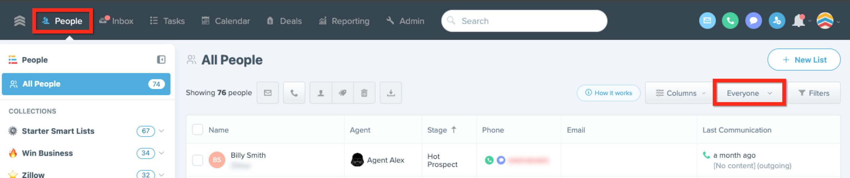Click the assign person icon in toolbar
Screen dimensions: 850x178
pos(320,93)
